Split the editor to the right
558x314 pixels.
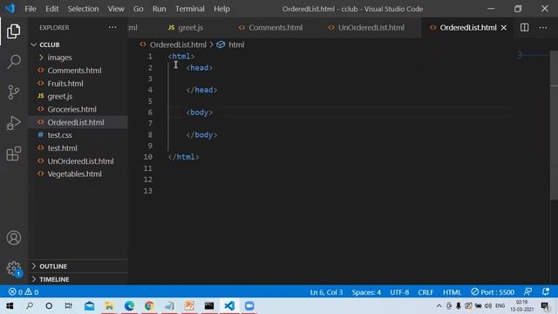524,27
